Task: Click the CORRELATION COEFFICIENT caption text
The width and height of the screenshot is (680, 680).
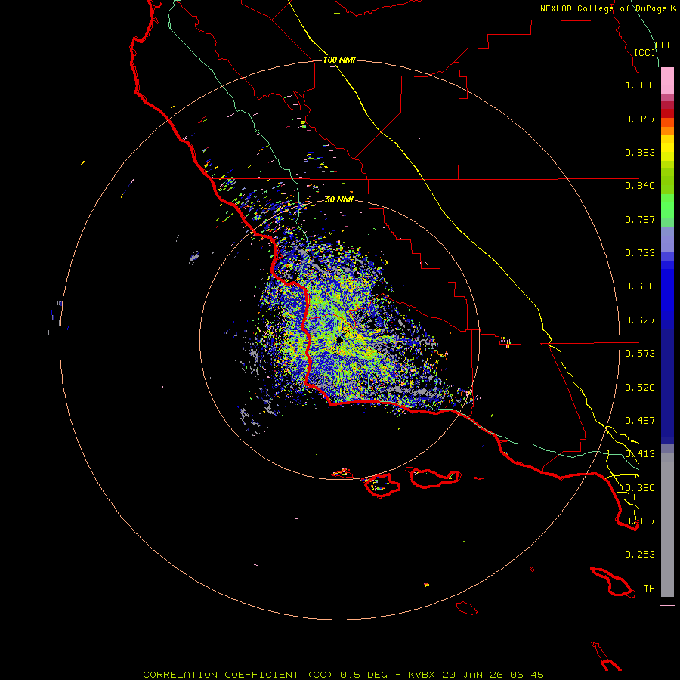Action: [221, 675]
